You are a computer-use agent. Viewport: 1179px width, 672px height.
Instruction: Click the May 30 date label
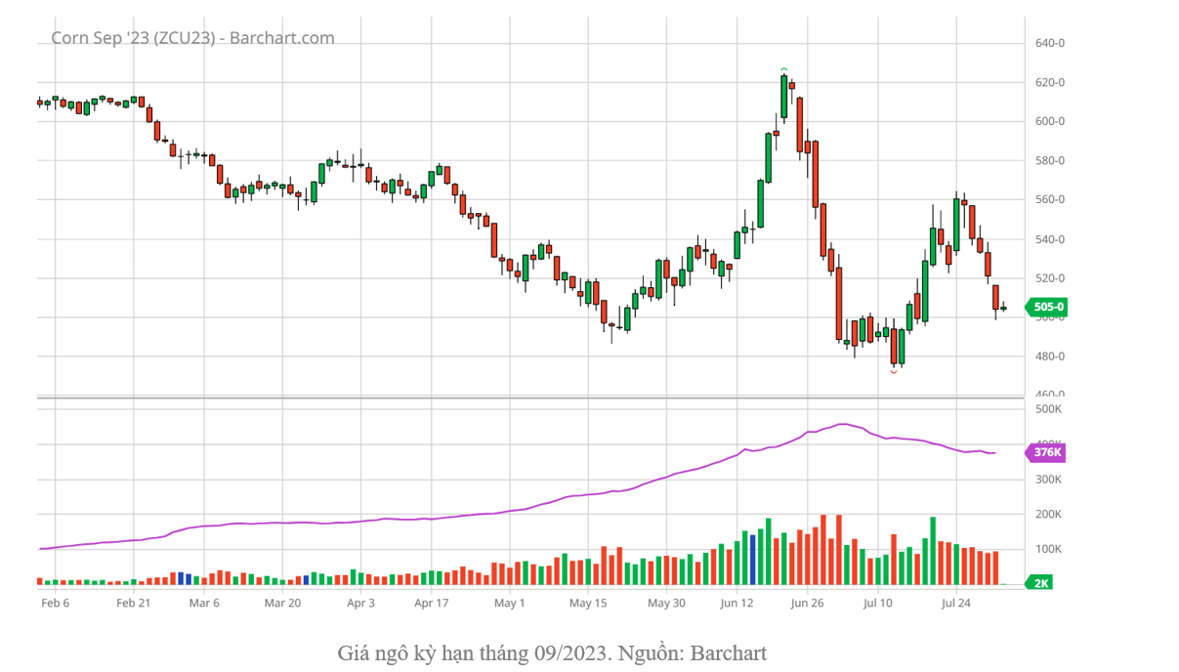pos(665,603)
